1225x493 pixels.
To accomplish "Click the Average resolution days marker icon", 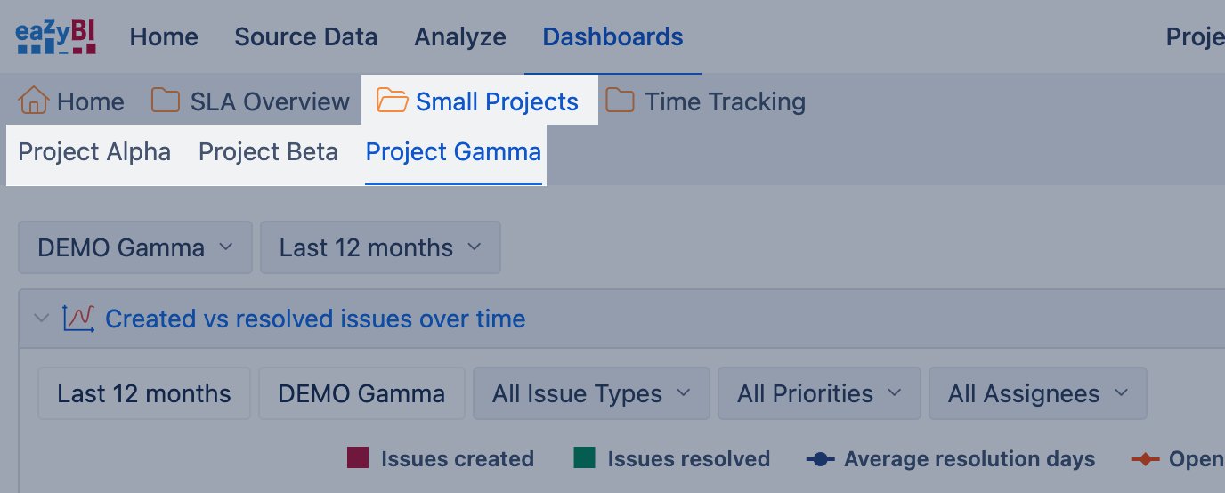I will pos(820,459).
